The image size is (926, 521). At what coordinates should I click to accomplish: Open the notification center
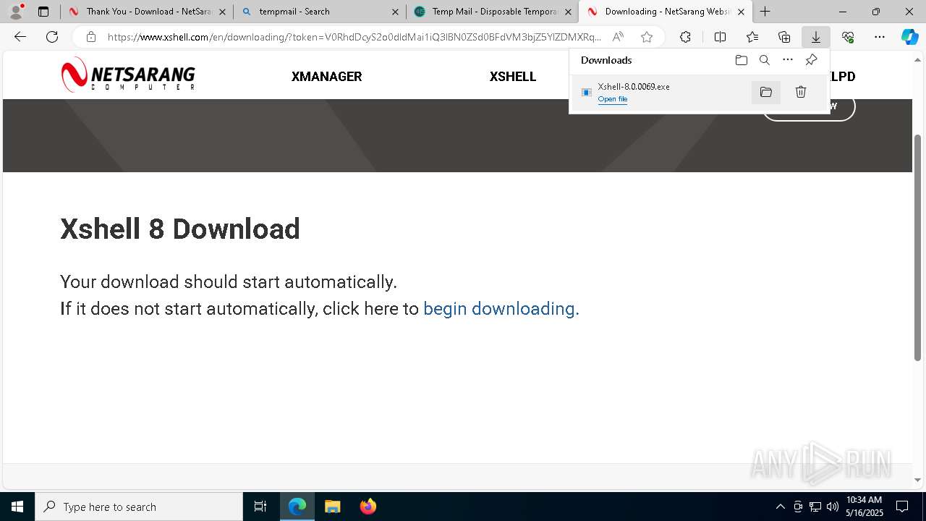(902, 507)
